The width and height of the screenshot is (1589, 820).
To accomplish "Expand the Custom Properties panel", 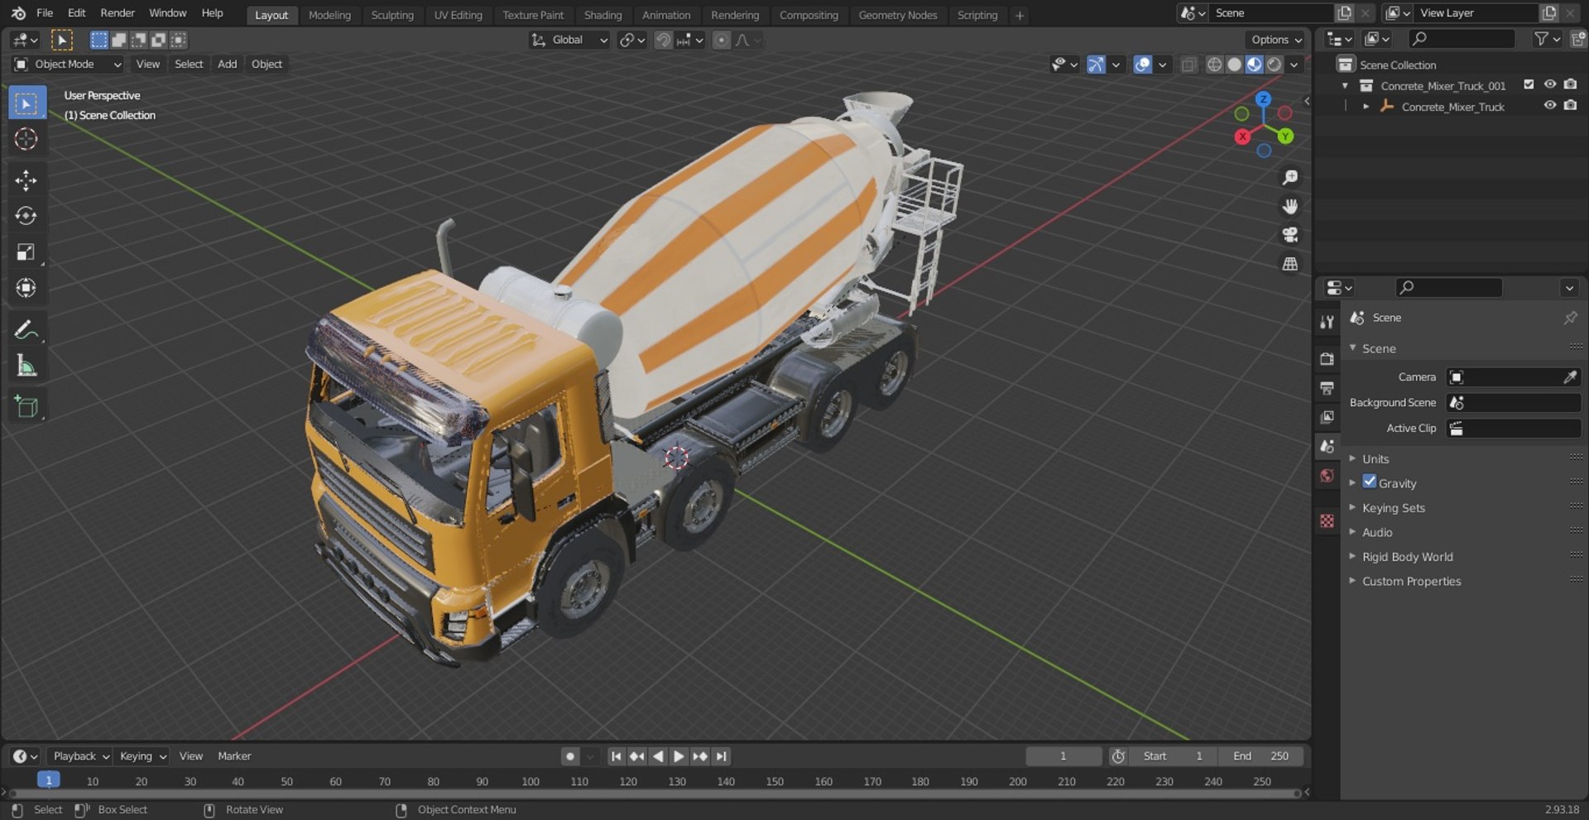I will (1411, 581).
